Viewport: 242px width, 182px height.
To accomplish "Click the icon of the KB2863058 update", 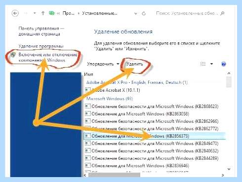I will (87, 113).
